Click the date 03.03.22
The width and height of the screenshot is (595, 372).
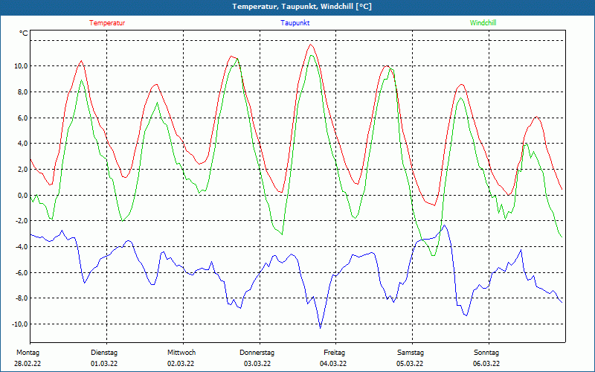pos(257,364)
